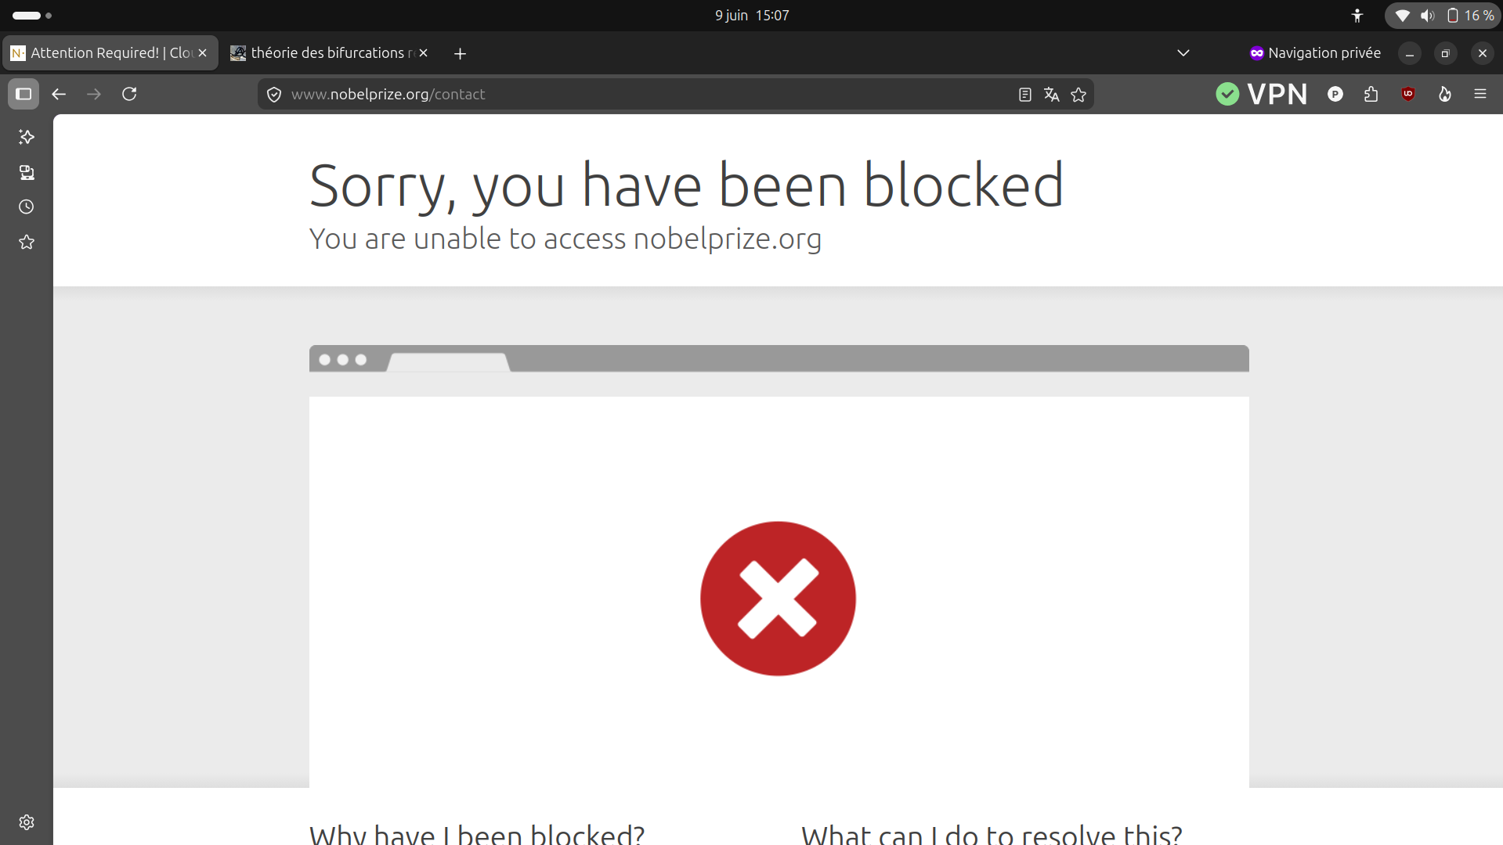The width and height of the screenshot is (1503, 845).
Task: Go back to the previous page
Action: pos(59,94)
